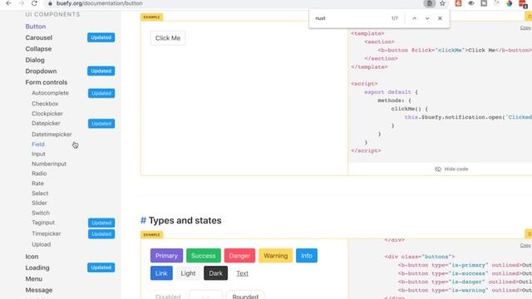The width and height of the screenshot is (532, 299).
Task: Click the purple Primary button
Action: point(166,256)
